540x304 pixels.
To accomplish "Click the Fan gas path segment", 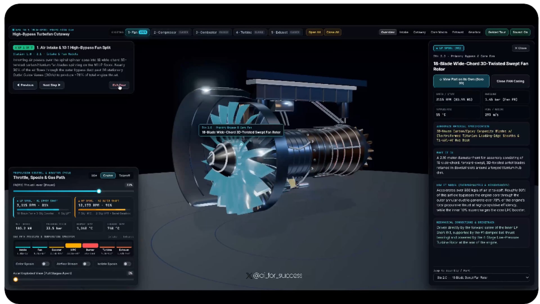I will click(40, 249).
